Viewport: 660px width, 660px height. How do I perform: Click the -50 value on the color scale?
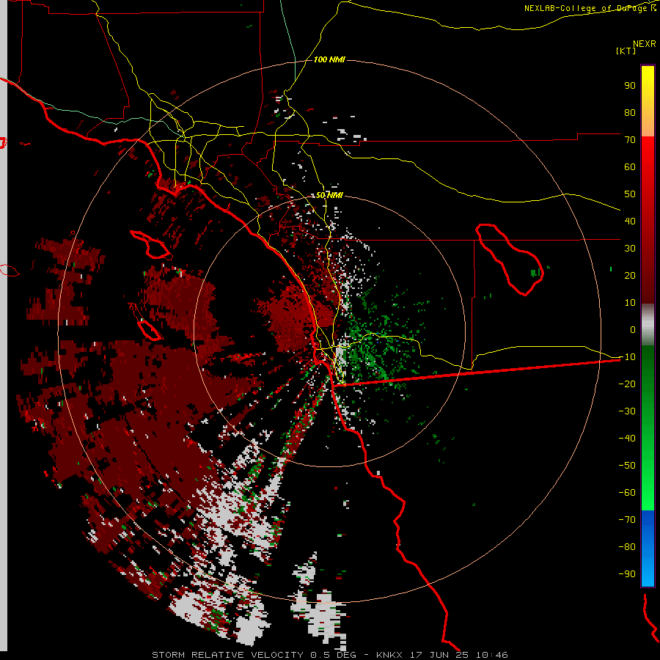627,466
